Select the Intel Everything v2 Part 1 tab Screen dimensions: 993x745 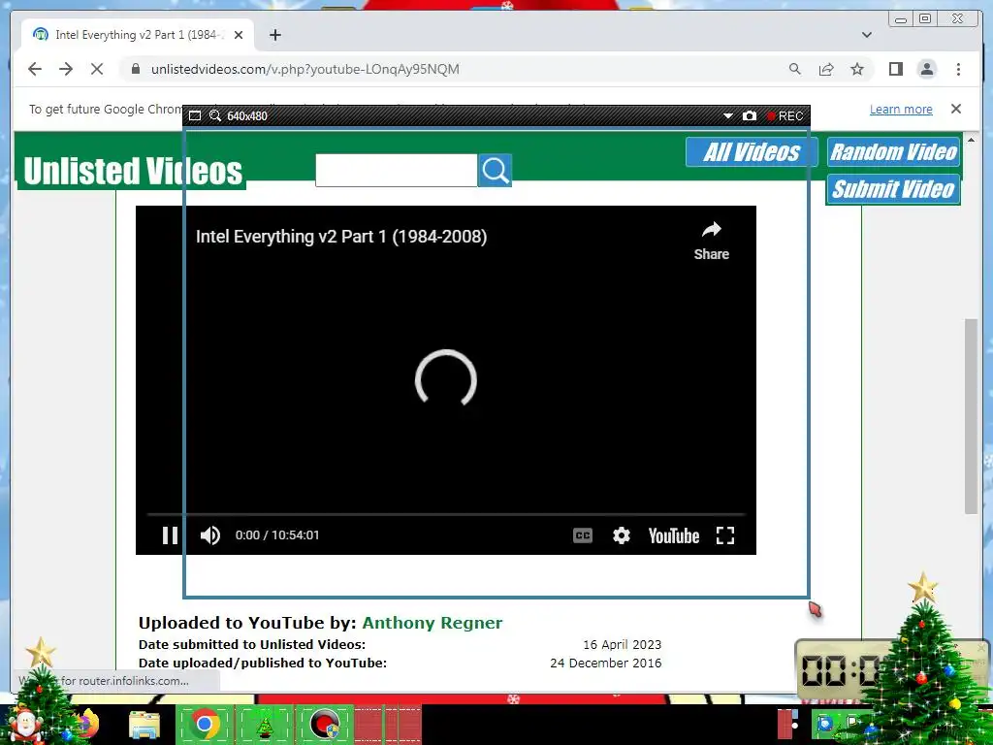click(x=138, y=35)
